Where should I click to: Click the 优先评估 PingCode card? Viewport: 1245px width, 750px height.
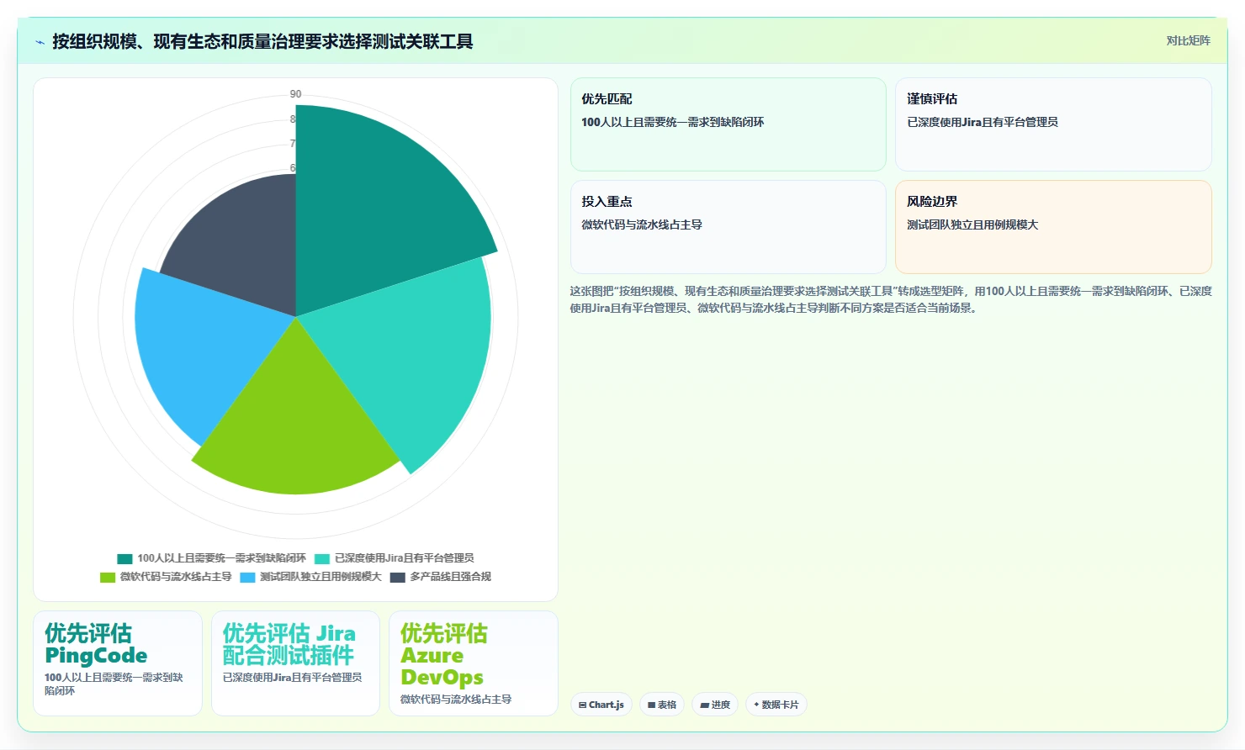coord(118,663)
